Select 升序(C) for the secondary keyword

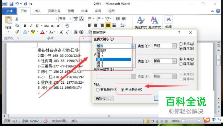pos(187,59)
